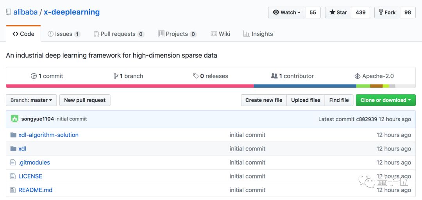Click the eye icon in Watch button
Screen dimensions: 422x200
pyautogui.click(x=276, y=12)
